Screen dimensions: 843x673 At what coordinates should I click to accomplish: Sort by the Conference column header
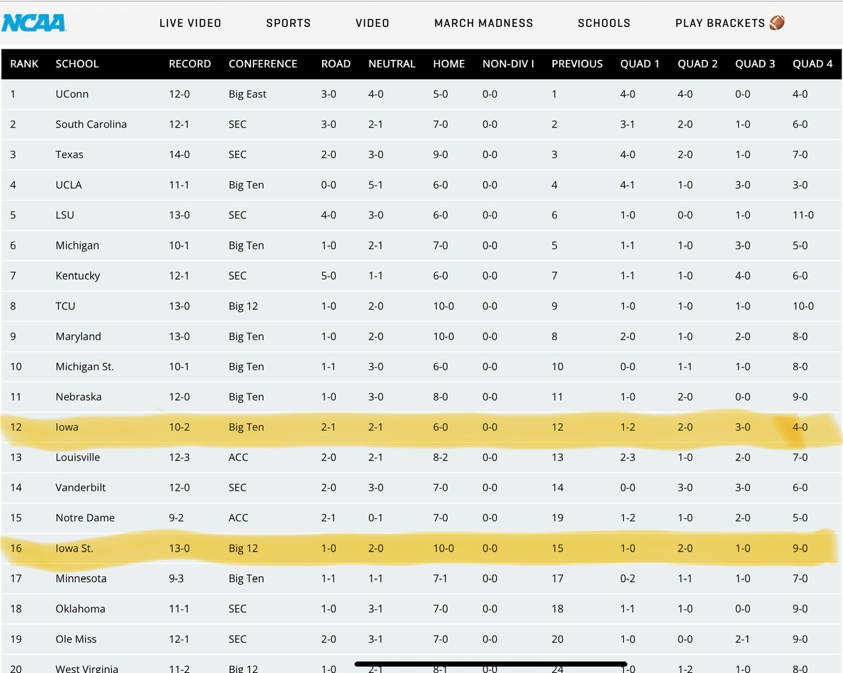click(263, 64)
